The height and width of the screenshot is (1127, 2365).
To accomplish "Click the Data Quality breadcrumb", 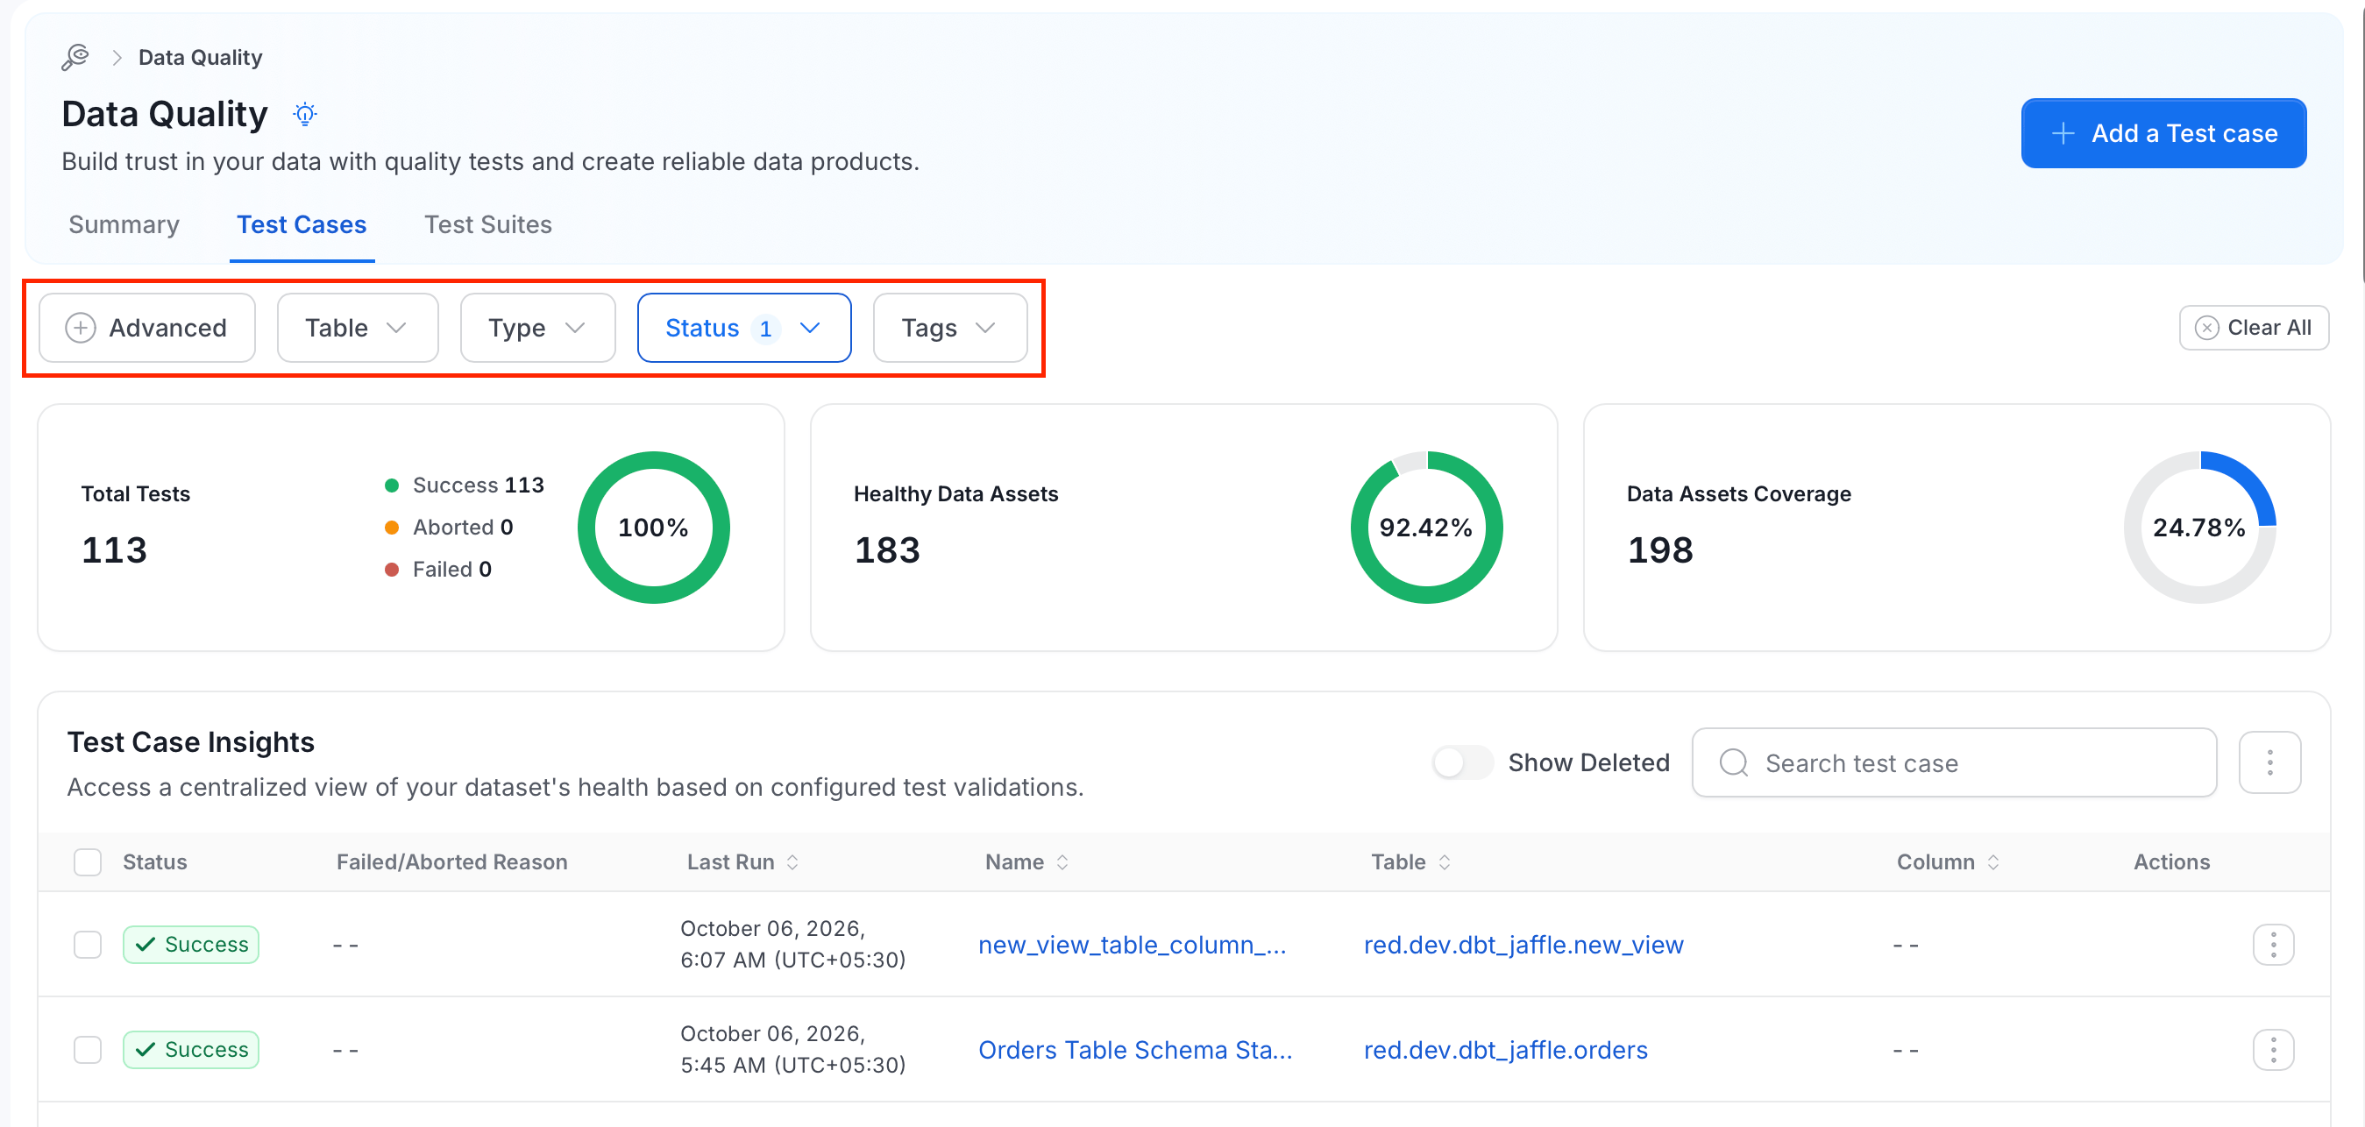I will [x=200, y=57].
